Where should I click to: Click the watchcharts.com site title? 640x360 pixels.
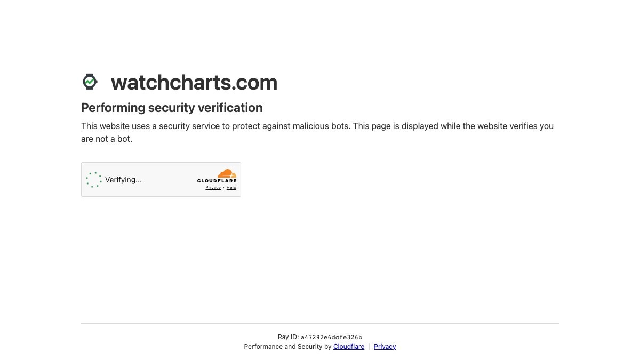click(x=194, y=82)
